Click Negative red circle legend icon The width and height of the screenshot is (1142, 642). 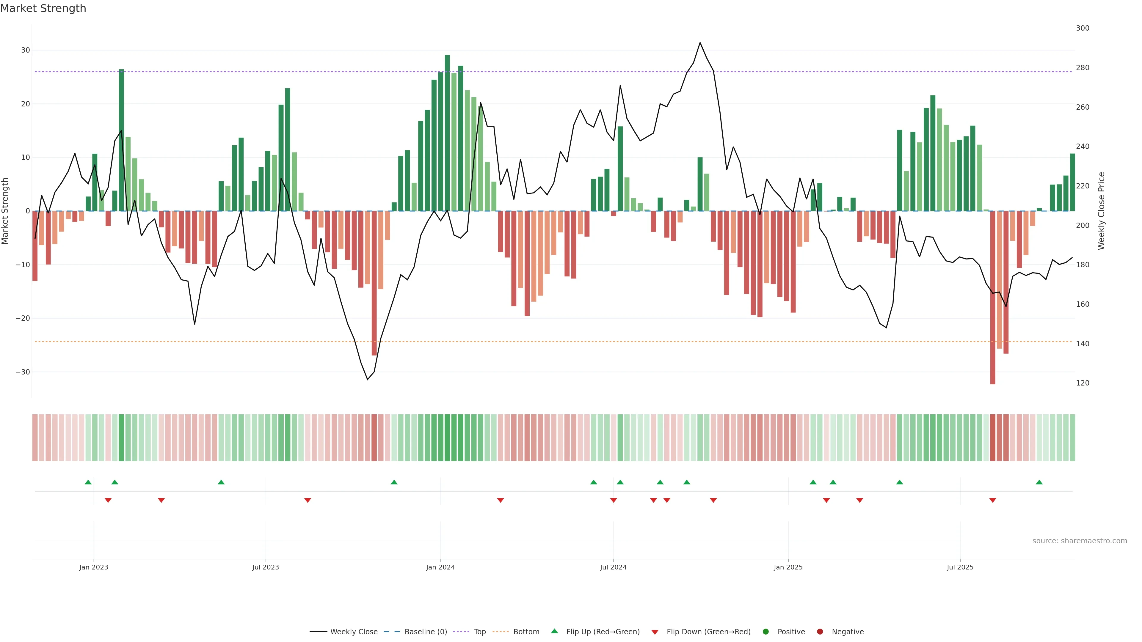(820, 631)
